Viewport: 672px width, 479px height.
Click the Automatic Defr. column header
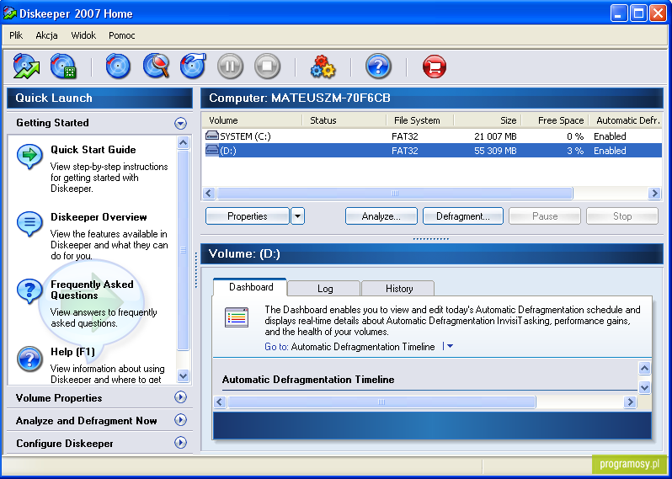[626, 120]
